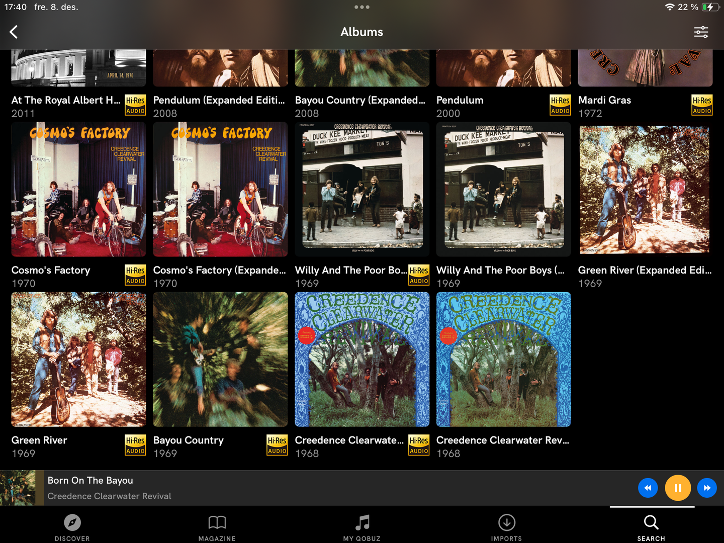Open the Bayou Country 1969 album cover

coord(221,359)
